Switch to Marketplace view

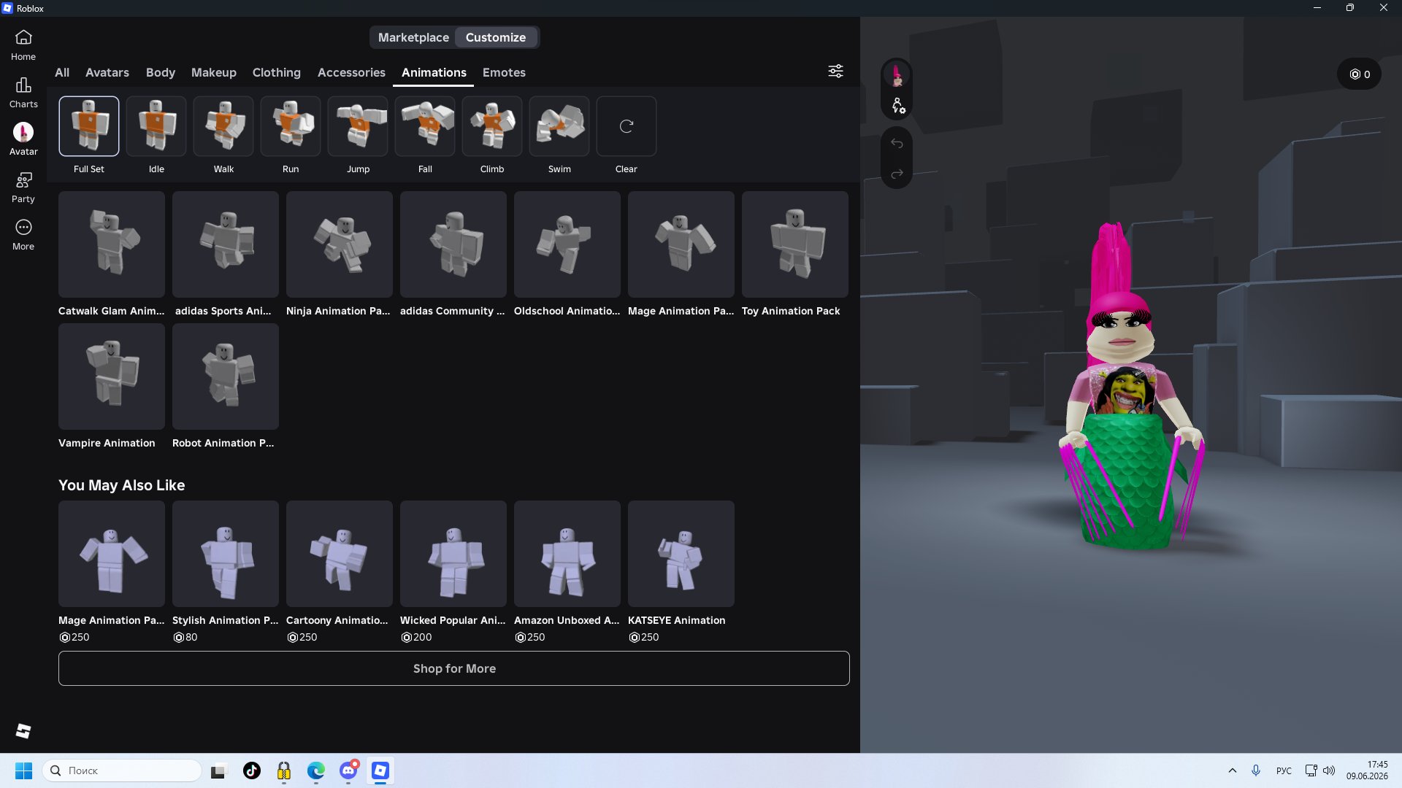point(413,37)
